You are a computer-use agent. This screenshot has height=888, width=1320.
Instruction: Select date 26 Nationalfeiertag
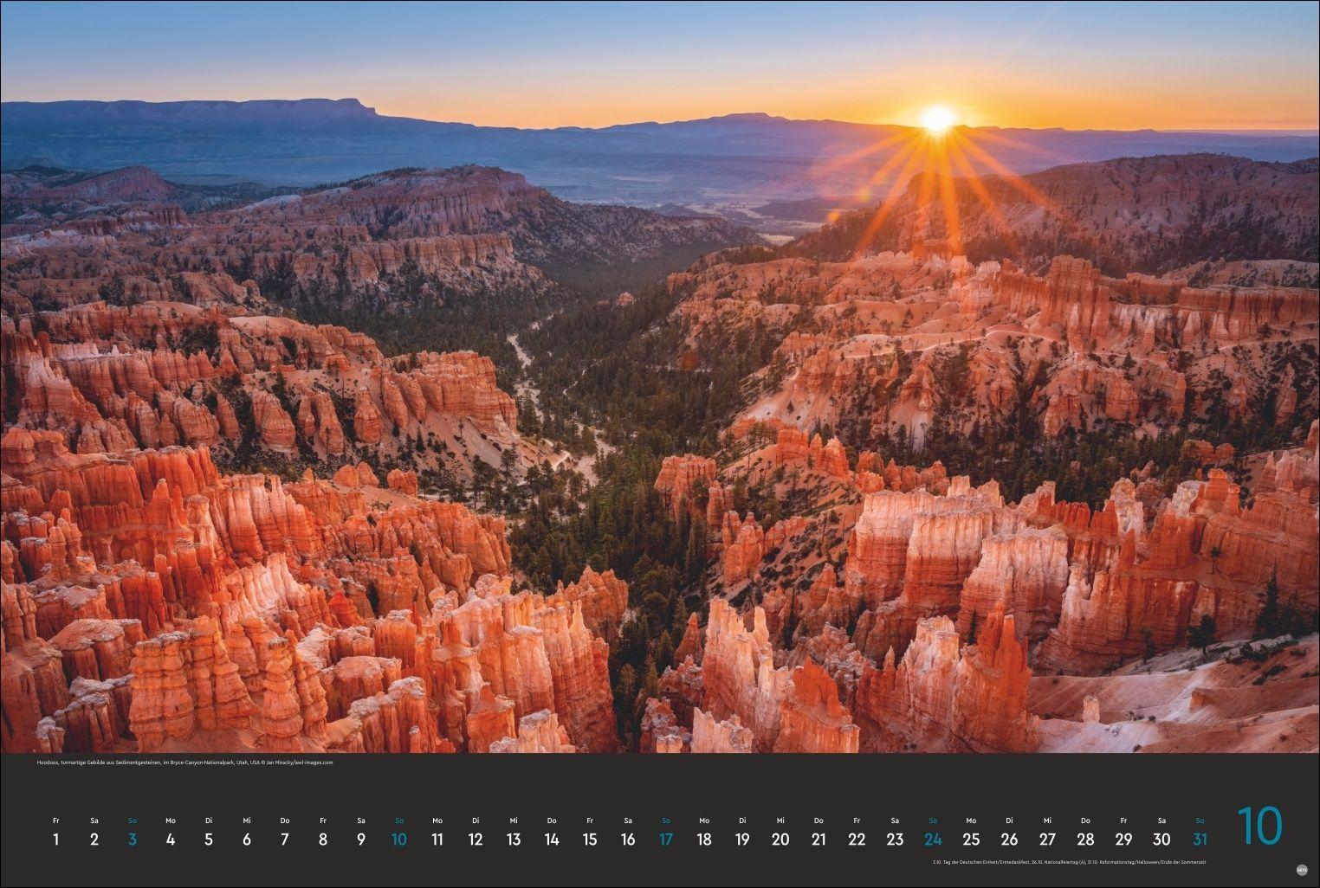pos(1010,839)
